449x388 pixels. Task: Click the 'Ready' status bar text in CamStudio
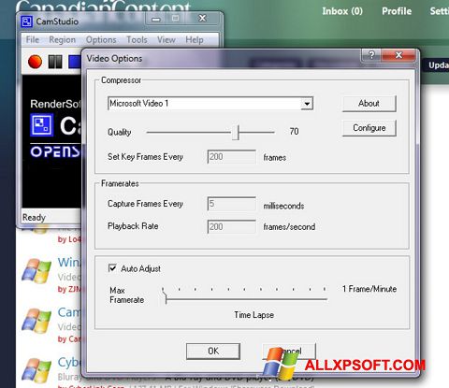coord(34,217)
